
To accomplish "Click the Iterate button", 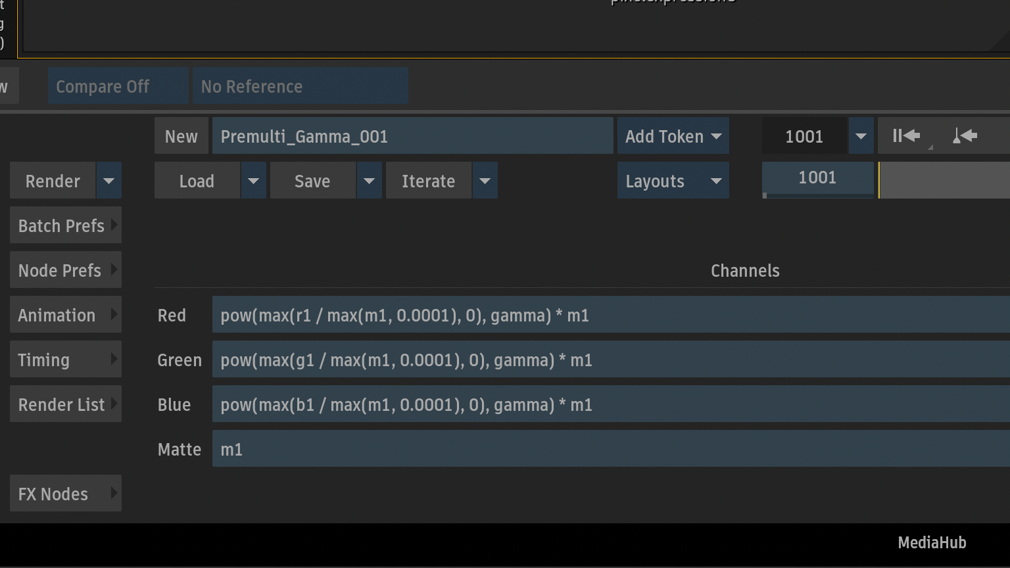I will coord(428,181).
